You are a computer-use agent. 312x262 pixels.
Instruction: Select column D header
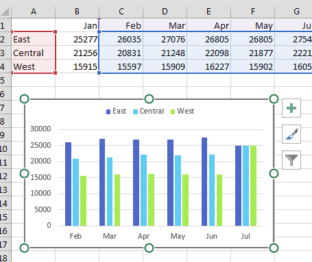tap(165, 12)
